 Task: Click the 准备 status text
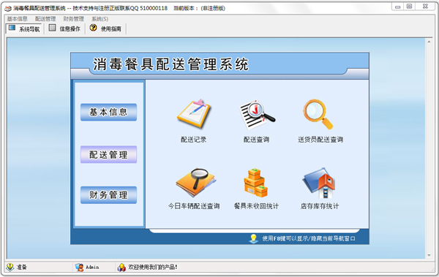(x=21, y=267)
